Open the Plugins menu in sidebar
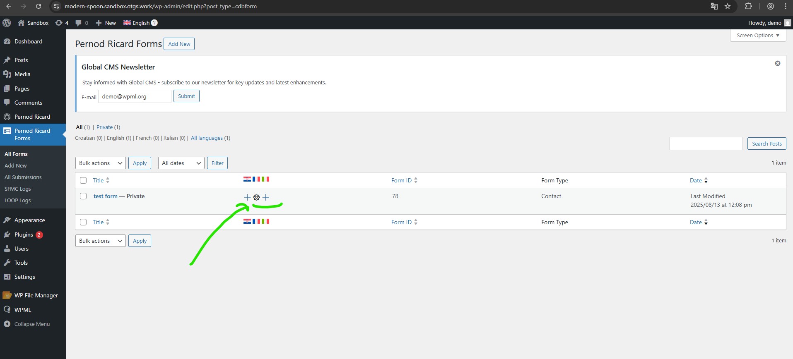Screen dimensions: 793x359 (x=24, y=235)
